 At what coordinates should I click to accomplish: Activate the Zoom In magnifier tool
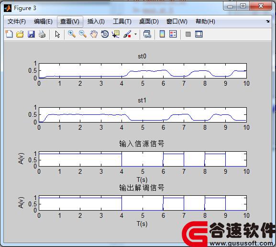[x=72, y=34]
